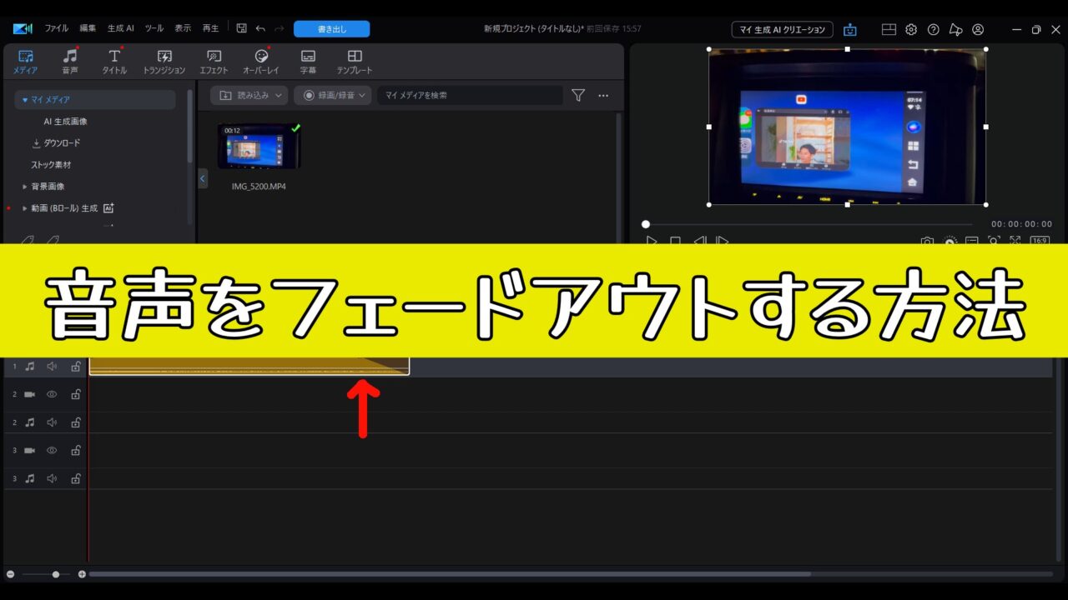Open the settings gear icon in title bar
The image size is (1068, 600).
pos(911,29)
